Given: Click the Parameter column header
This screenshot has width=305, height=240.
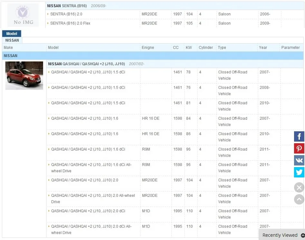Looking at the screenshot, I should [291, 47].
